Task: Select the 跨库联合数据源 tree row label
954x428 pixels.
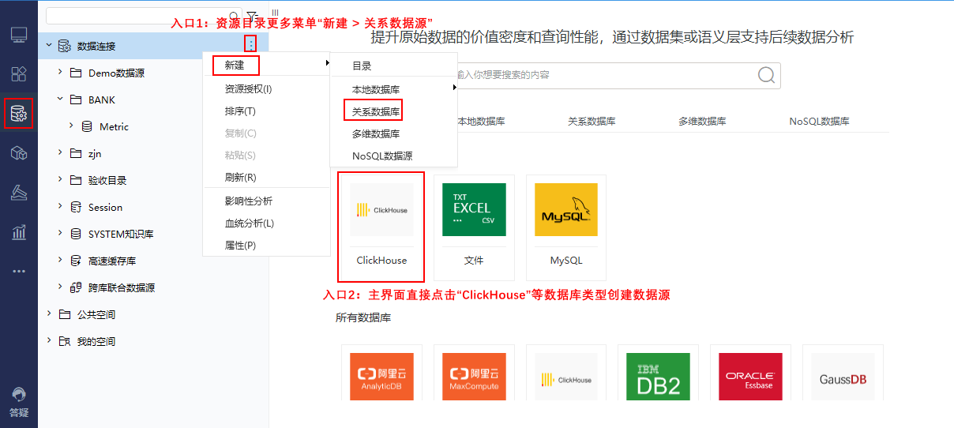Action: [122, 287]
